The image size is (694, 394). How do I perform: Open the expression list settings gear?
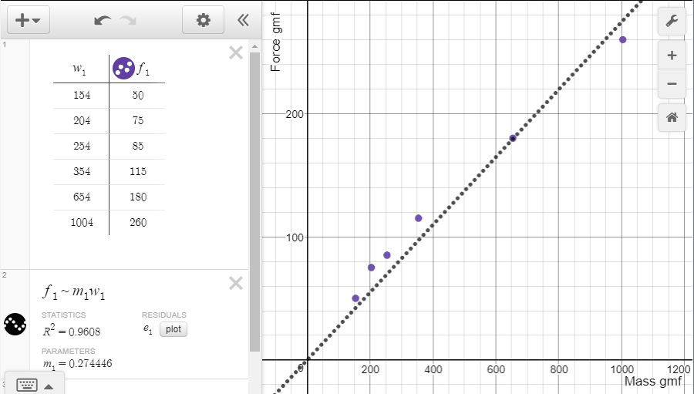pos(203,20)
